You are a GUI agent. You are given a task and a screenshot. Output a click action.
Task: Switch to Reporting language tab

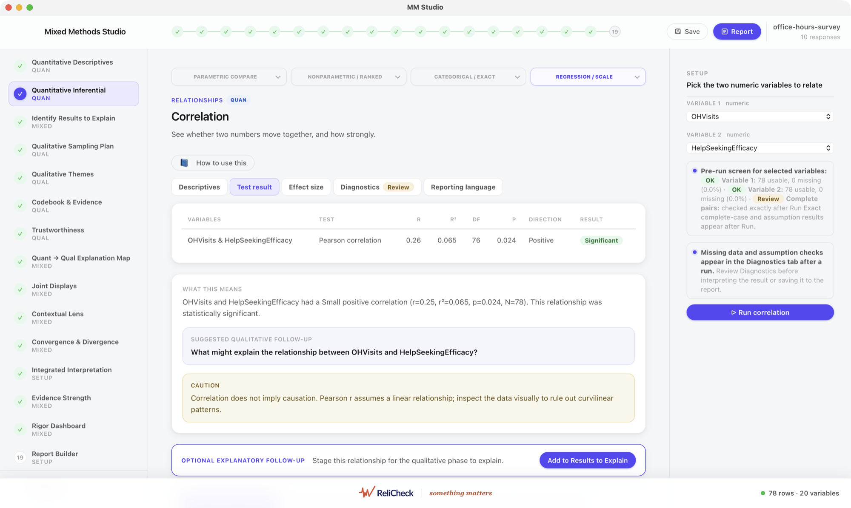[463, 187]
